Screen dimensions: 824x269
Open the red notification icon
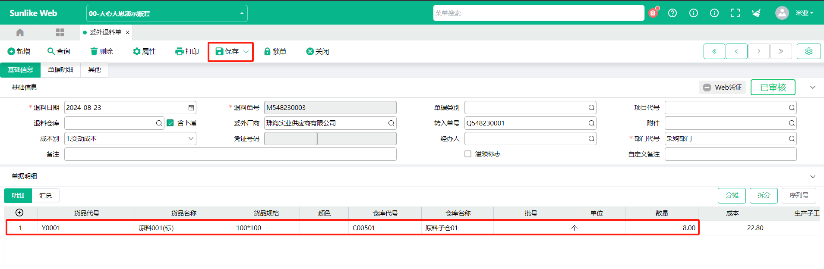654,13
